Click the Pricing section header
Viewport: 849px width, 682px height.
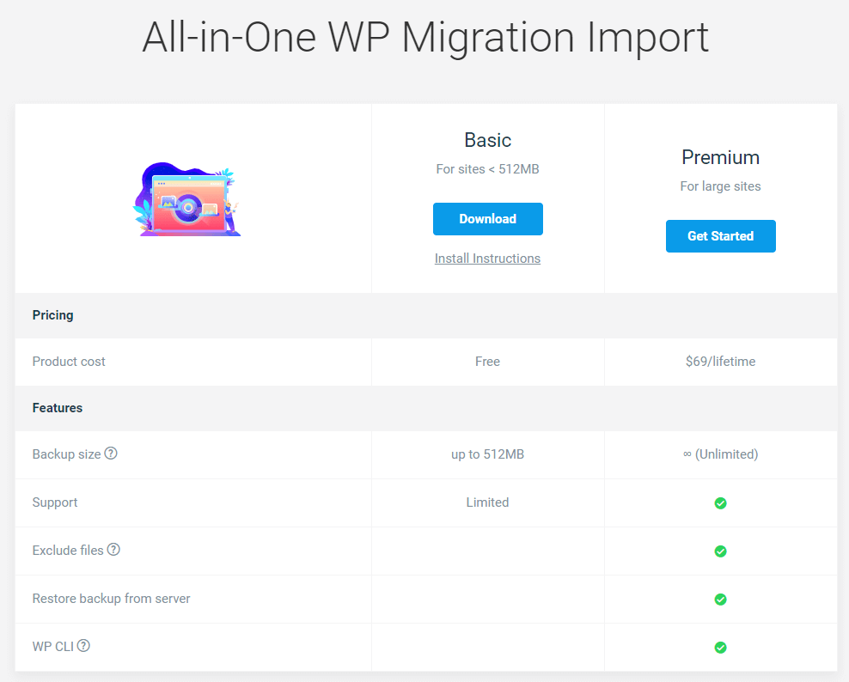click(52, 315)
